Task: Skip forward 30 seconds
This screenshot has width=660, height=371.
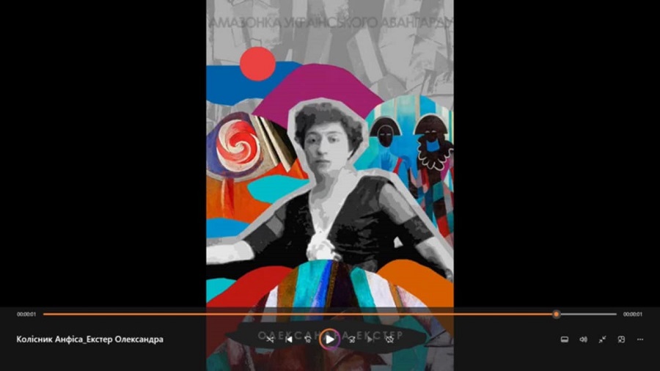Action: point(351,339)
